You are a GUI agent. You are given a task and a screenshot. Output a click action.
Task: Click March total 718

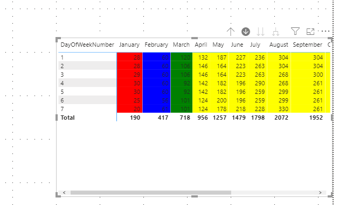click(185, 118)
